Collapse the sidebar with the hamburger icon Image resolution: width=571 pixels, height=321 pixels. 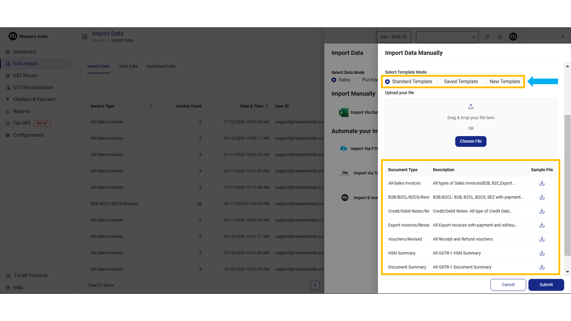pos(84,37)
